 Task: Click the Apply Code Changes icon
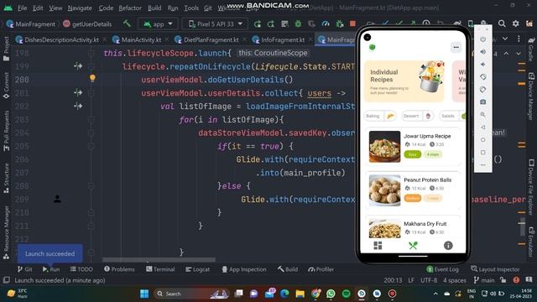click(271, 23)
